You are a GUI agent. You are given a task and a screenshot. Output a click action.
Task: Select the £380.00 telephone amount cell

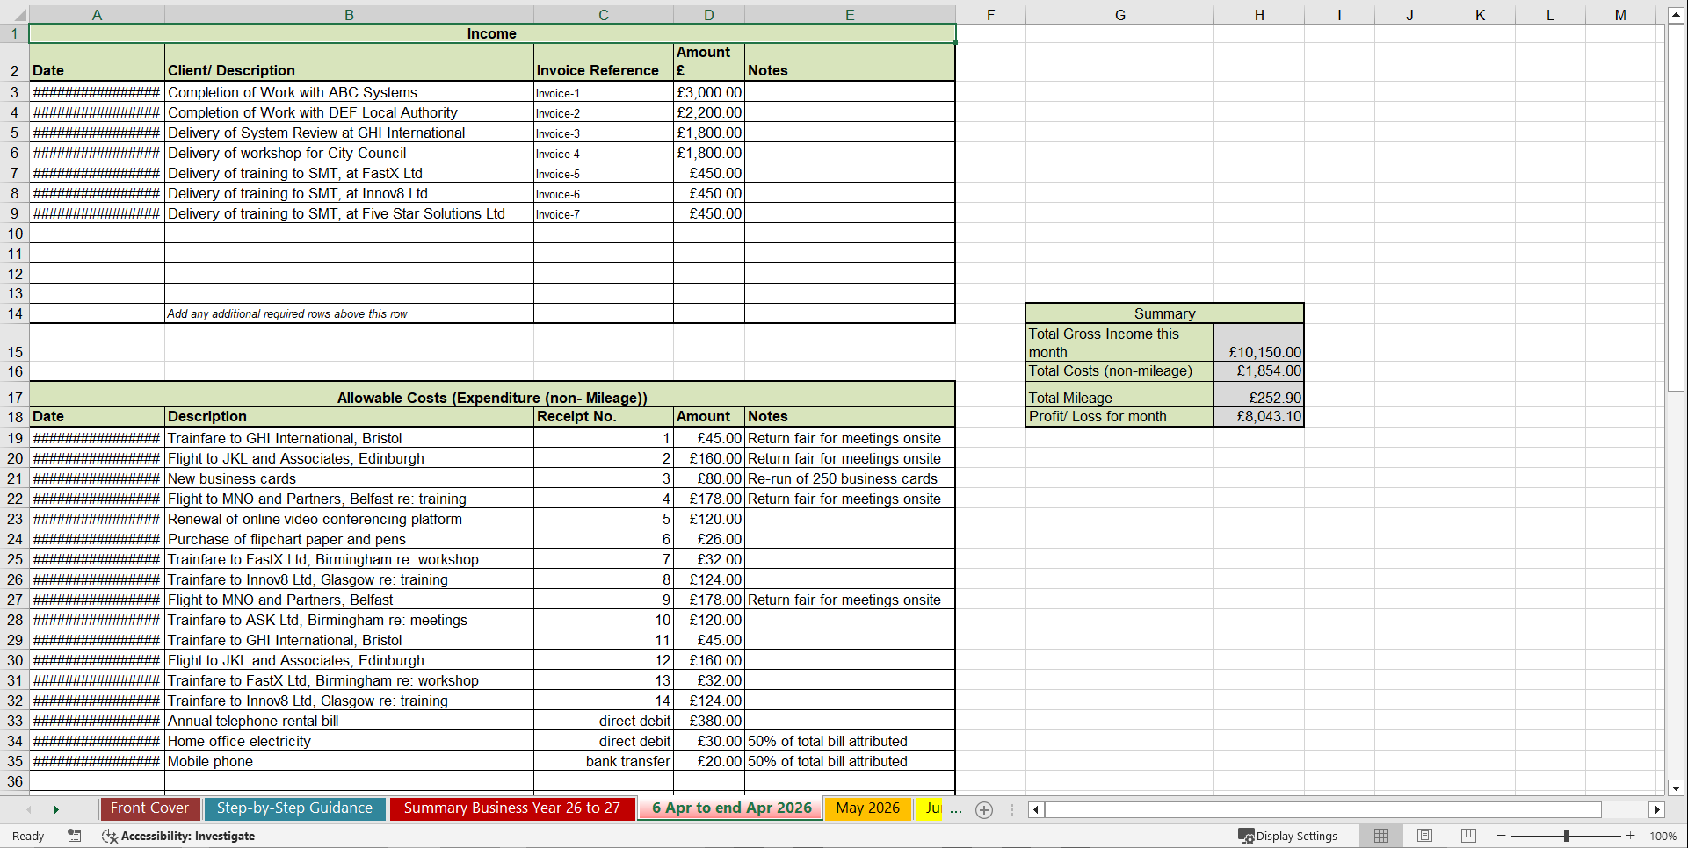tap(709, 721)
